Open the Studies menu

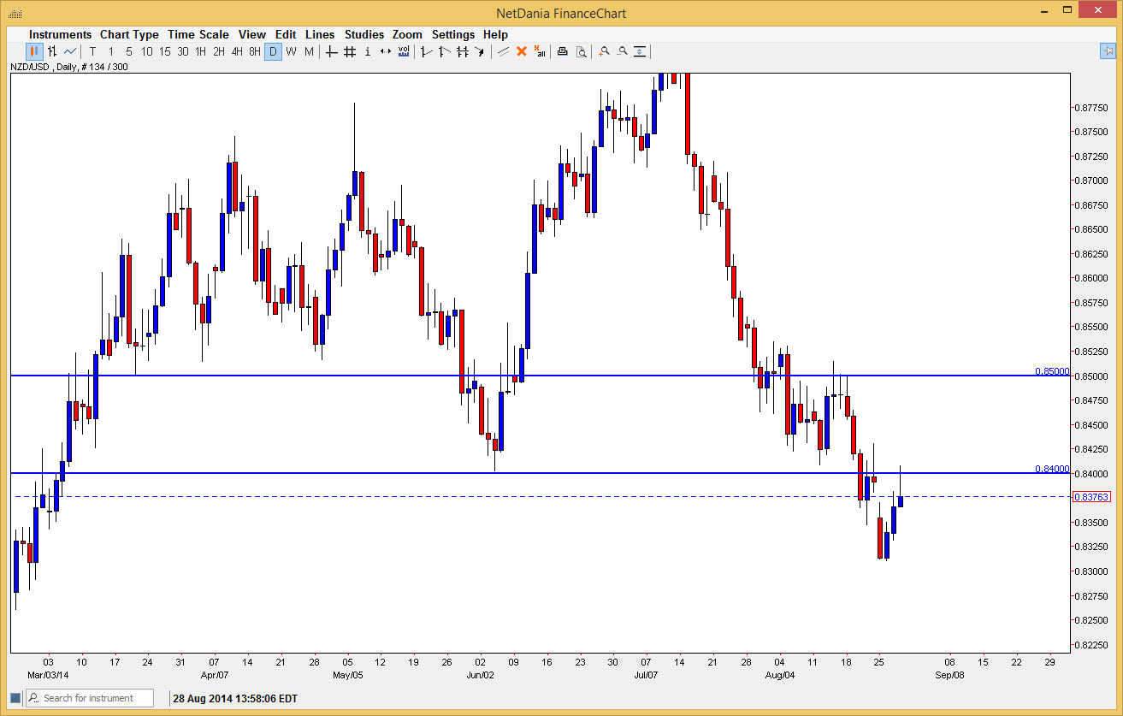click(x=364, y=34)
